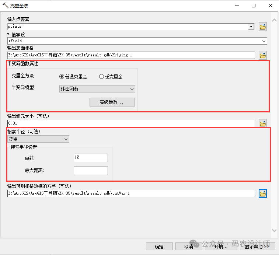Expand 半变异模型 球面函数 dropdown
Viewport: 279px width, 255px height.
pyautogui.click(x=132, y=89)
